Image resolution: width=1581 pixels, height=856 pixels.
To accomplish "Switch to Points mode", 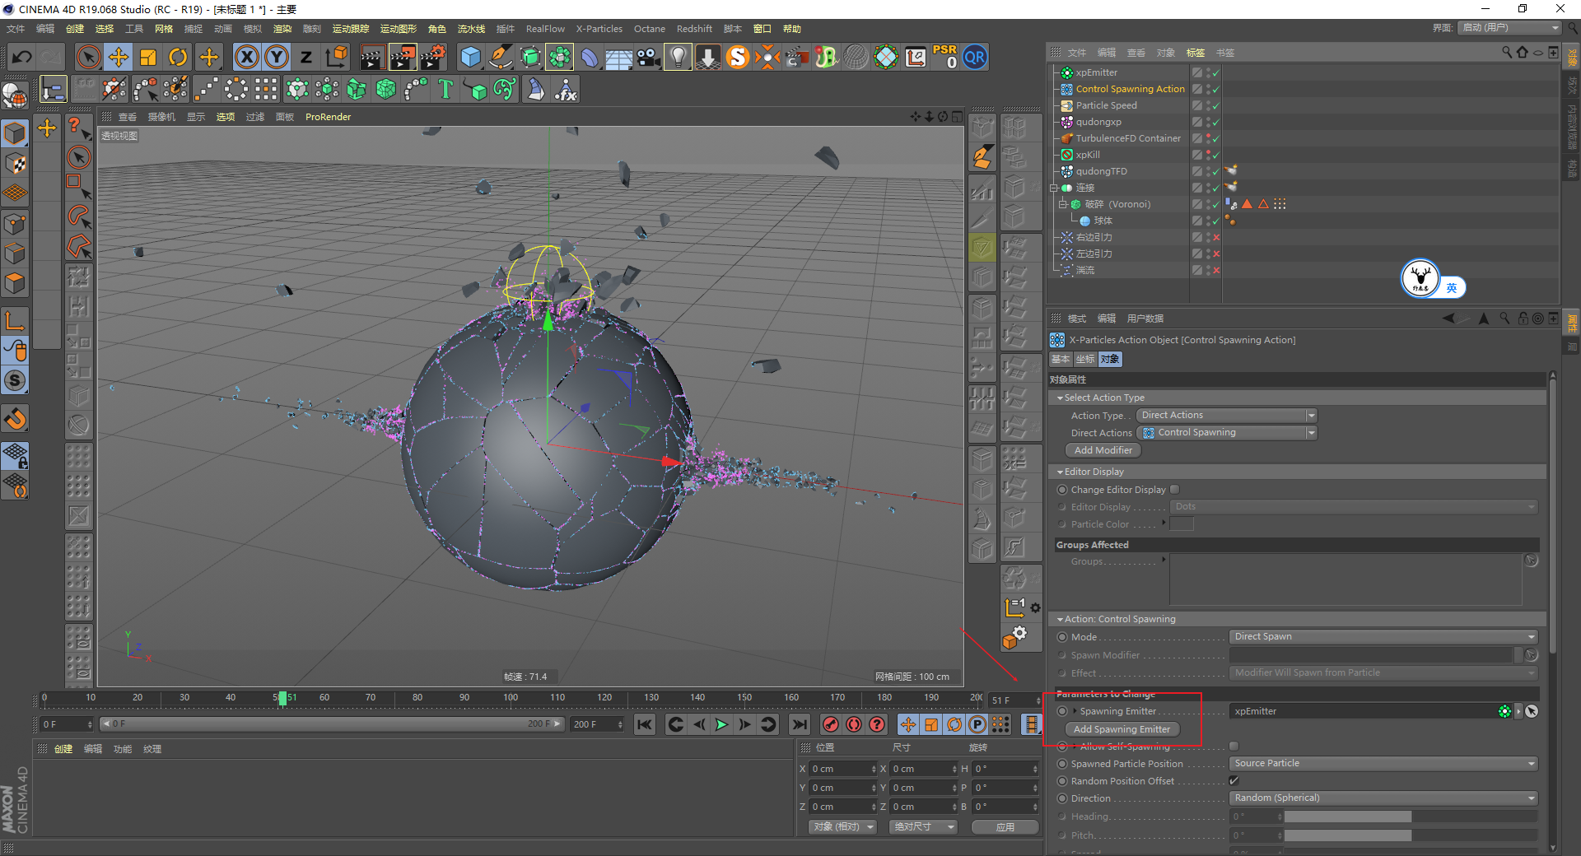I will tap(16, 223).
